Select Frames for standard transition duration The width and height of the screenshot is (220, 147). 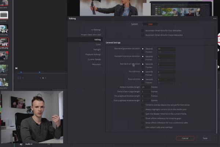tap(143, 60)
